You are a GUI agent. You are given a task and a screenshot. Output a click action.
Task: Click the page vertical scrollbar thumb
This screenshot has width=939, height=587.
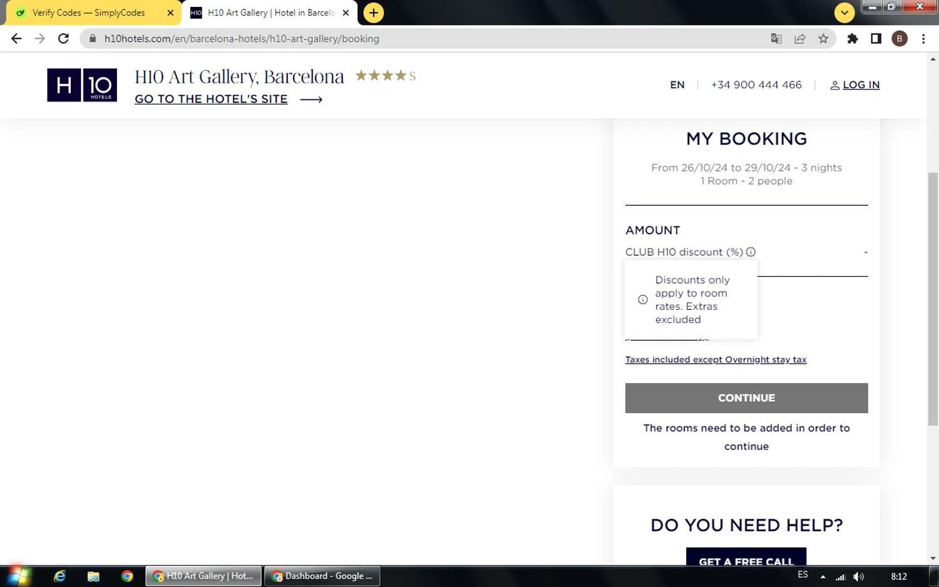[933, 299]
